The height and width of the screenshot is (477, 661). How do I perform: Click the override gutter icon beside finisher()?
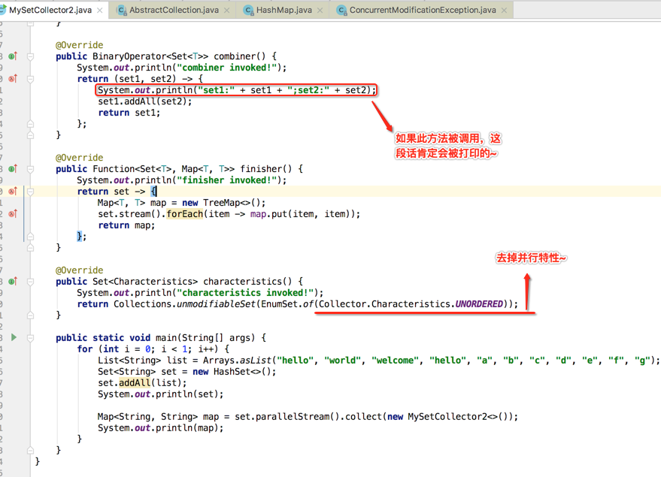[13, 169]
